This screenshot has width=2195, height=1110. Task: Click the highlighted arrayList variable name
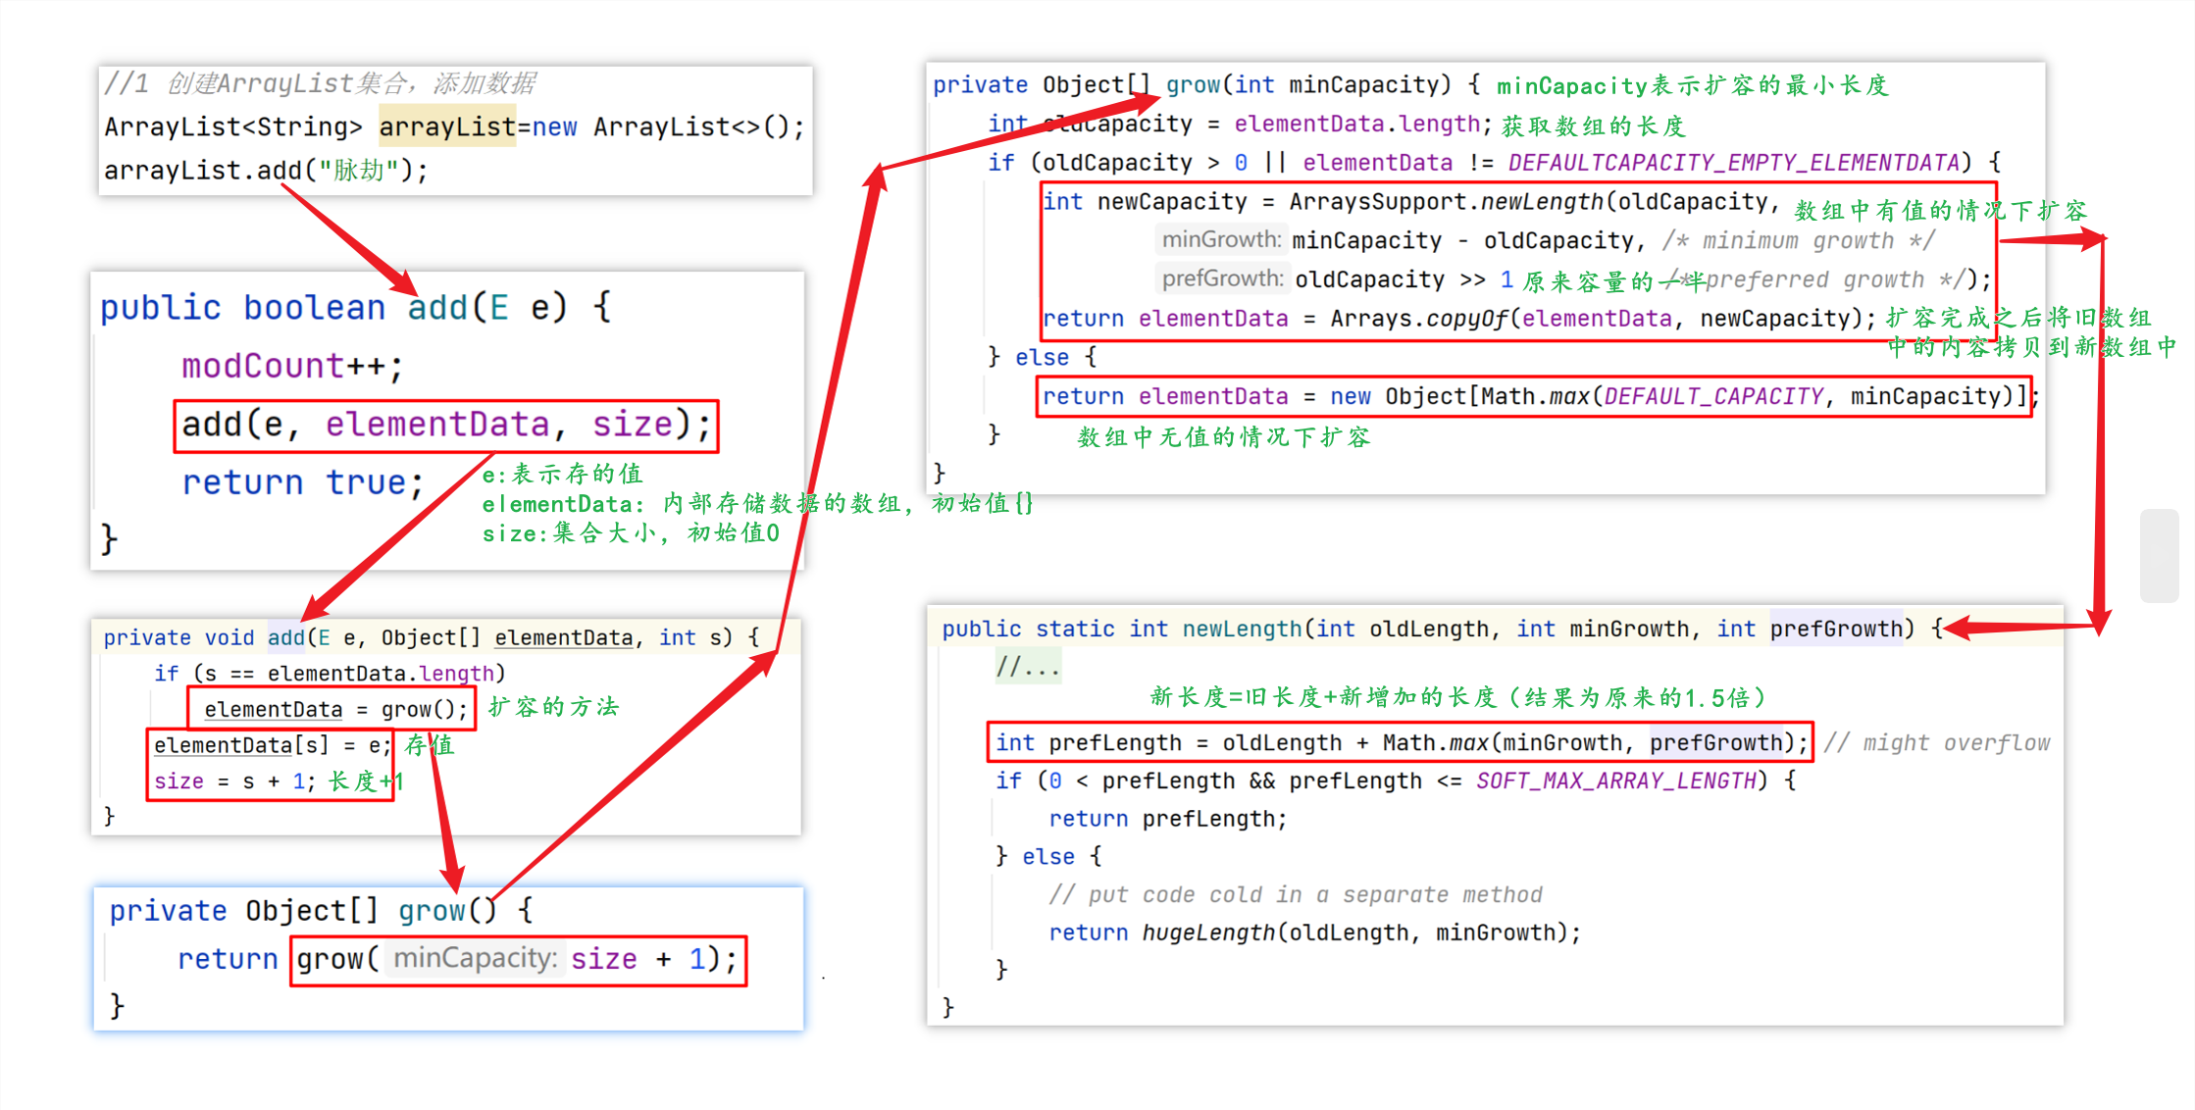pos(447,126)
